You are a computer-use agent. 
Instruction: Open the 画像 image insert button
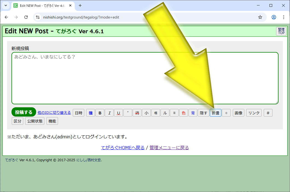coord(239,113)
